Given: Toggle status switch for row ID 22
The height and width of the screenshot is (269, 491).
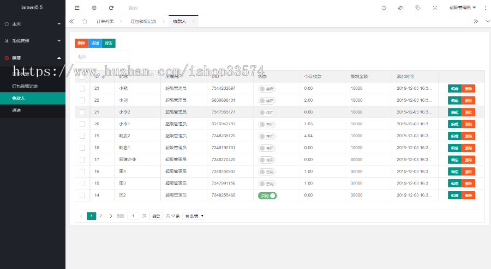Looking at the screenshot, I should 267,101.
